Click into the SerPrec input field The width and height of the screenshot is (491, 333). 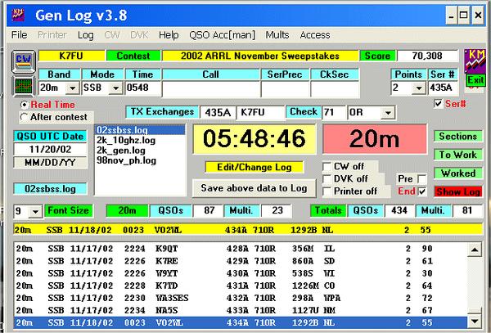coord(285,89)
